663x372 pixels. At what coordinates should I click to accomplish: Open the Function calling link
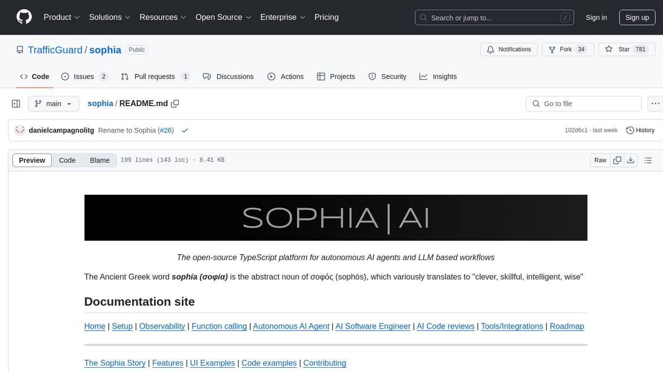[x=219, y=326]
